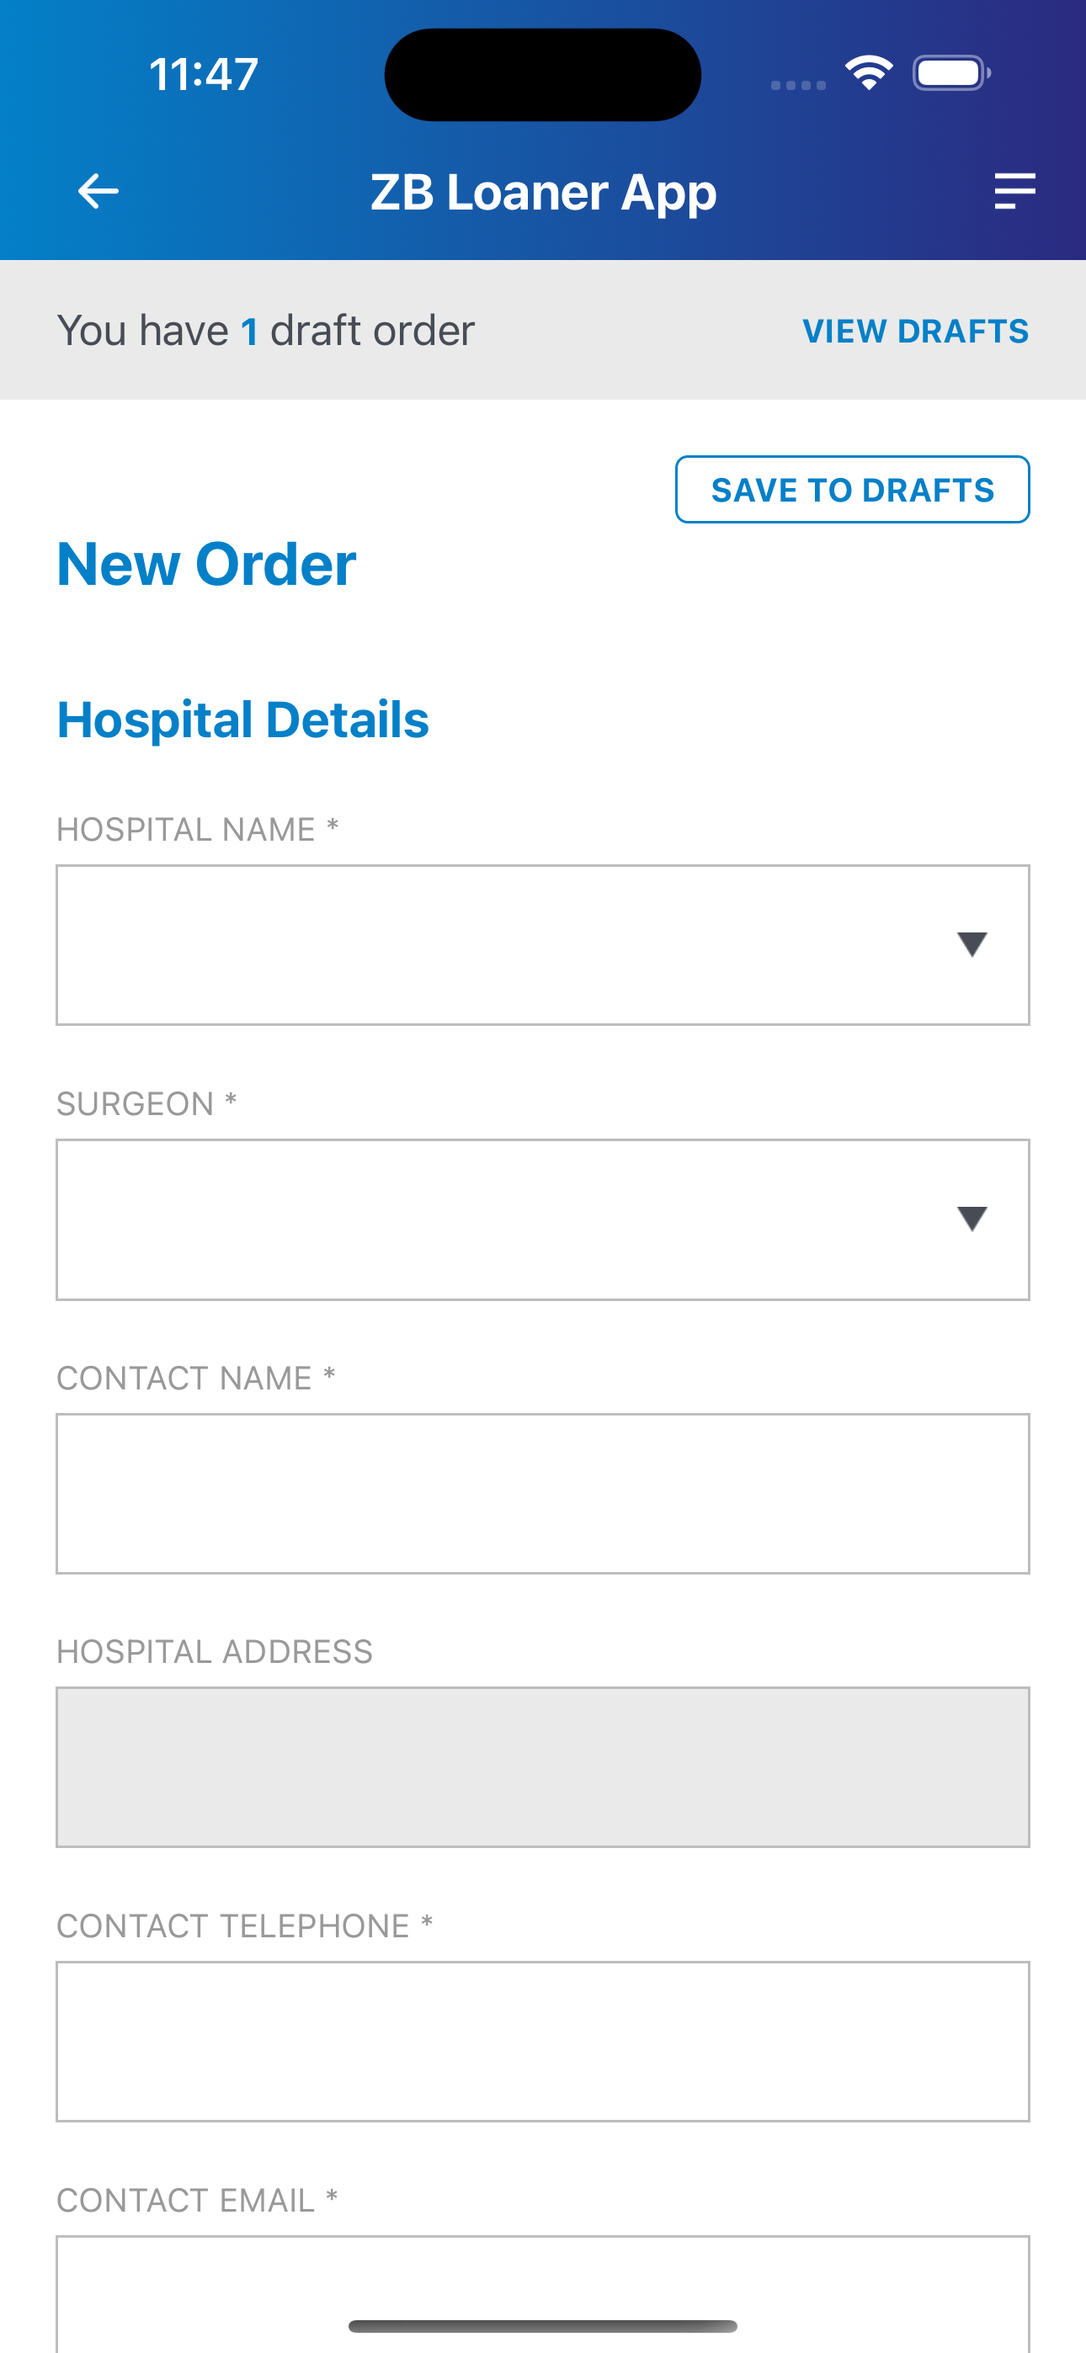Tap the Hospital Details section heading

tap(242, 720)
